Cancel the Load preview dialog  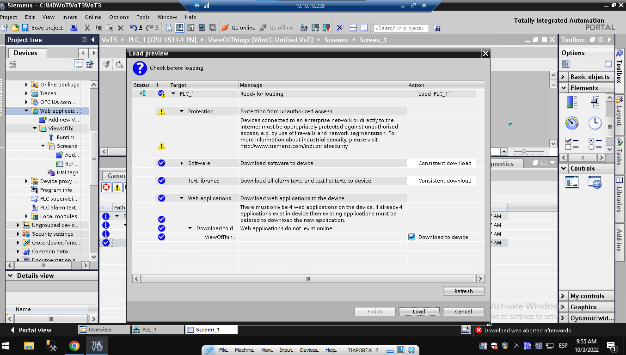click(463, 312)
